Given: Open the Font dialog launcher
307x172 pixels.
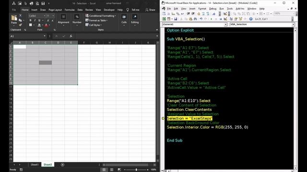Looking at the screenshot, I should (54, 30).
